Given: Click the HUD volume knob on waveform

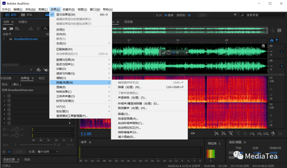Looking at the screenshot, I should (x=168, y=53).
